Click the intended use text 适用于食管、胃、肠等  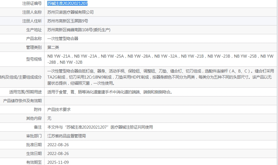(110, 92)
